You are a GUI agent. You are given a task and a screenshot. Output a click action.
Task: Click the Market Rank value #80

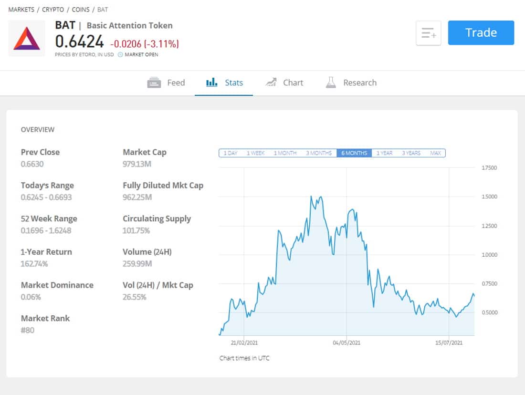(28, 330)
